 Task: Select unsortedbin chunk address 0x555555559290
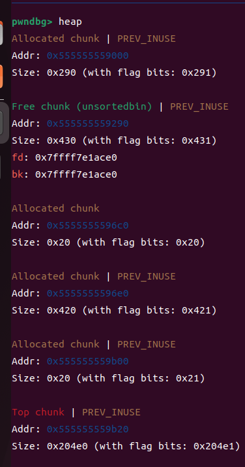coord(87,123)
